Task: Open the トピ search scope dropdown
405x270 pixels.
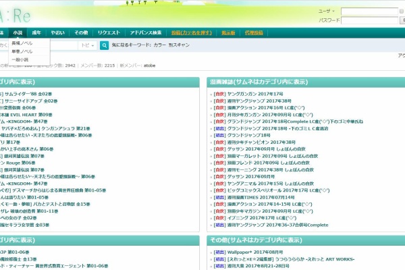Action: 88,45
